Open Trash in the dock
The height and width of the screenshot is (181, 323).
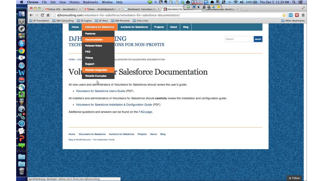(22, 171)
